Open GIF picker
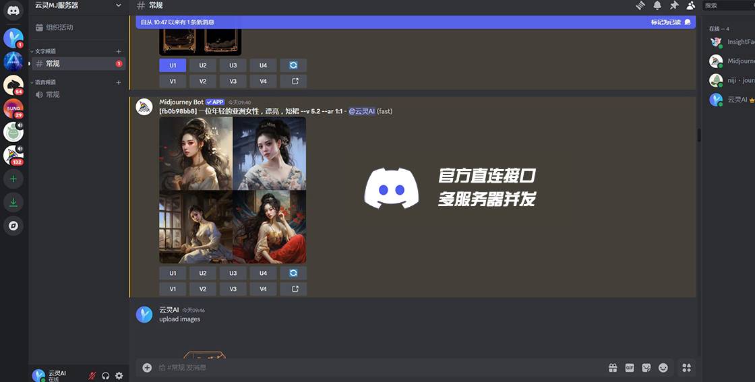 point(630,368)
